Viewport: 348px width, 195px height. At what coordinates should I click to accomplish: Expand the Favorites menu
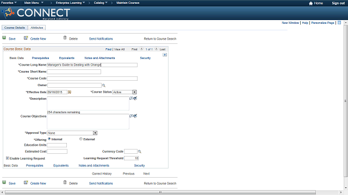point(9,3)
